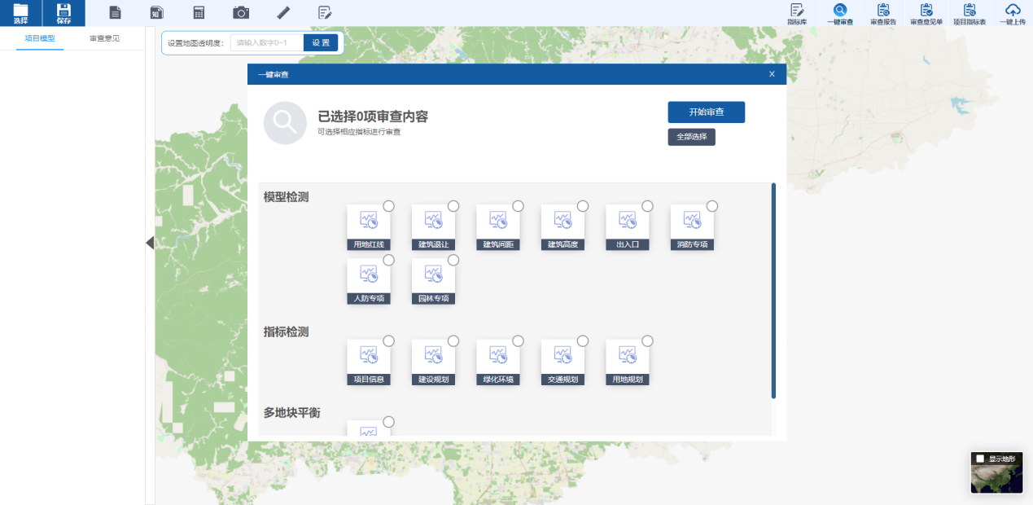Open the calculator tool icon
This screenshot has height=505, width=1033.
[x=199, y=12]
